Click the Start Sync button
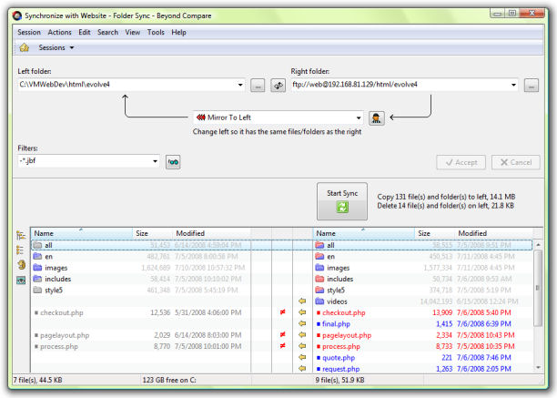This screenshot has width=557, height=398. [342, 201]
